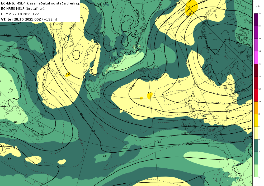
Task: Pick the dark maroon 14–16 legend swatch
Action: pyautogui.click(x=256, y=70)
